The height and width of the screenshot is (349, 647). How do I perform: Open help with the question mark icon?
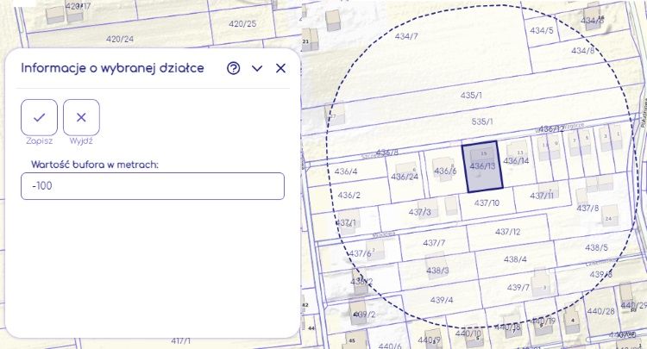(x=233, y=69)
